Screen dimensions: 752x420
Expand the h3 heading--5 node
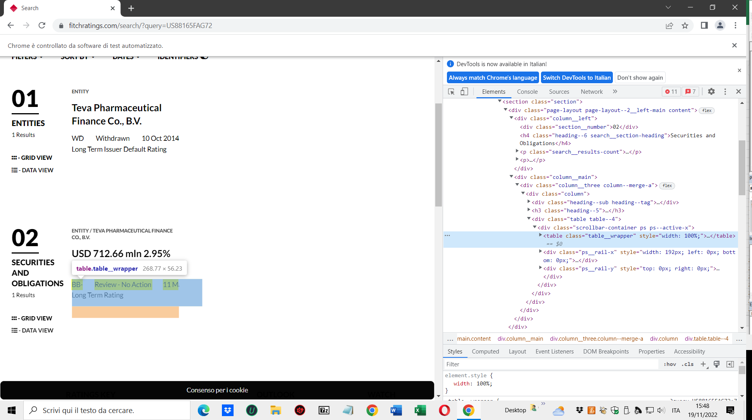pyautogui.click(x=529, y=210)
